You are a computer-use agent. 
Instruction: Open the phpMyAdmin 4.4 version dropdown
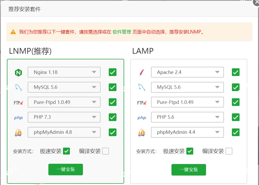187,132
